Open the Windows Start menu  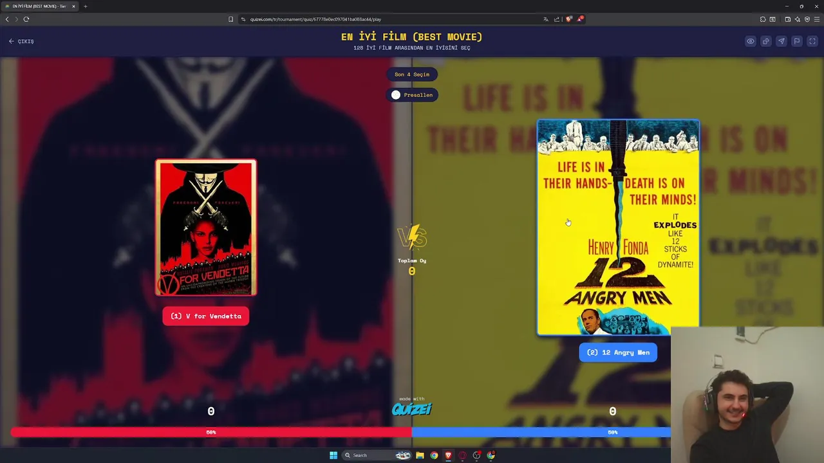click(x=333, y=455)
